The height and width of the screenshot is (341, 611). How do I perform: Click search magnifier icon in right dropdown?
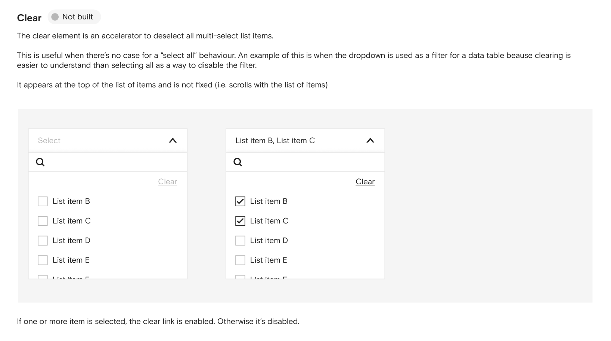tap(238, 162)
